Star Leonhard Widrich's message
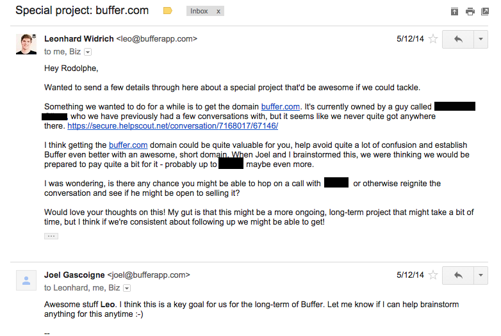This screenshot has width=501, height=336. pos(433,39)
